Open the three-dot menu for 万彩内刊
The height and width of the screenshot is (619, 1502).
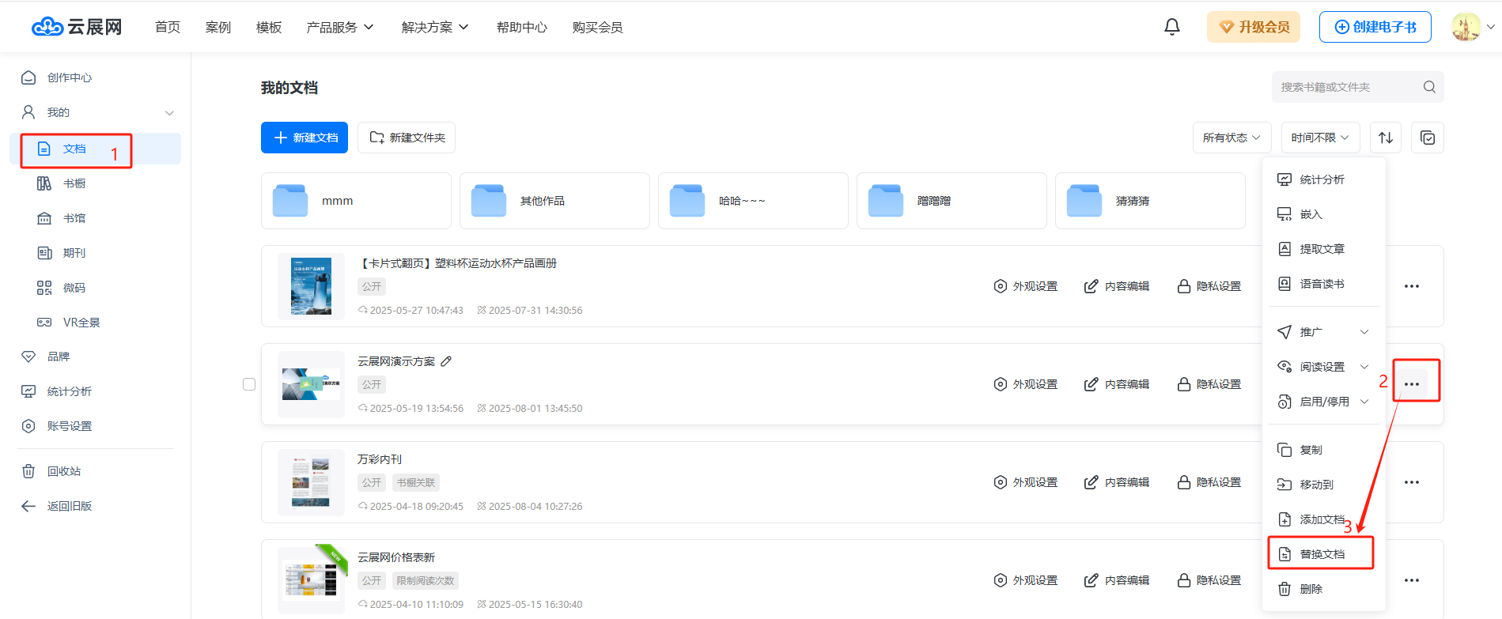pyautogui.click(x=1411, y=482)
